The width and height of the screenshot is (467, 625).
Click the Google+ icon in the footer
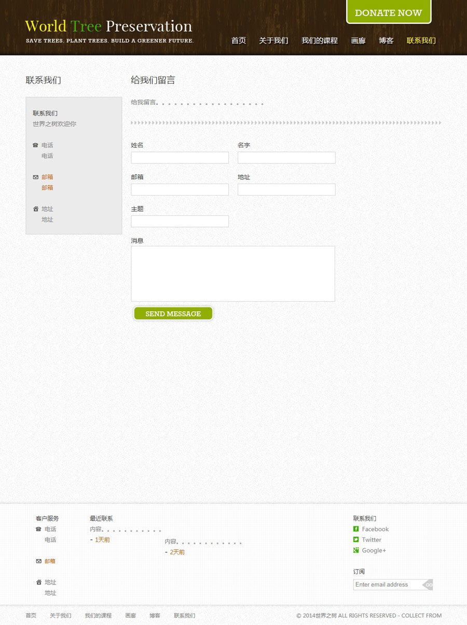(356, 550)
